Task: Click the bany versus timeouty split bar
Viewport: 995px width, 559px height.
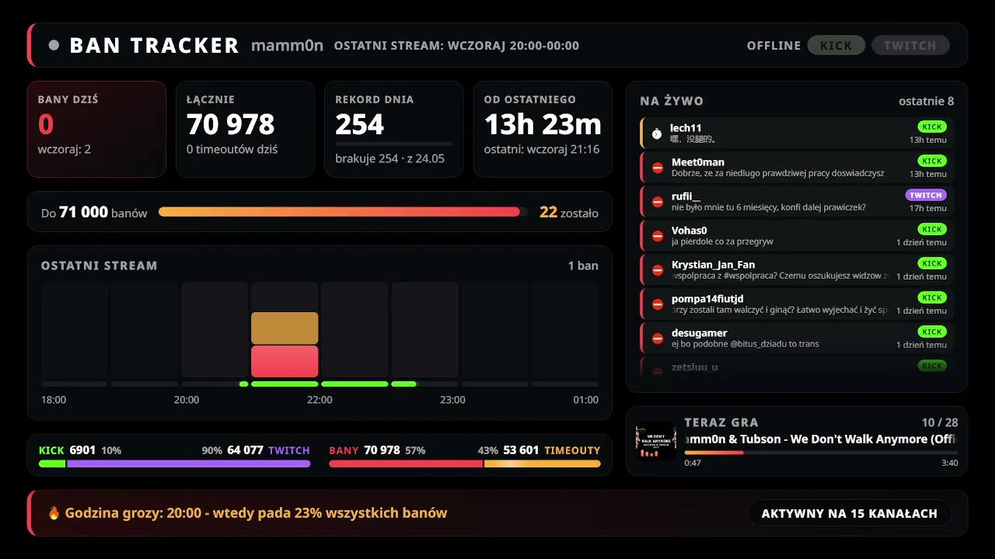Action: [465, 464]
